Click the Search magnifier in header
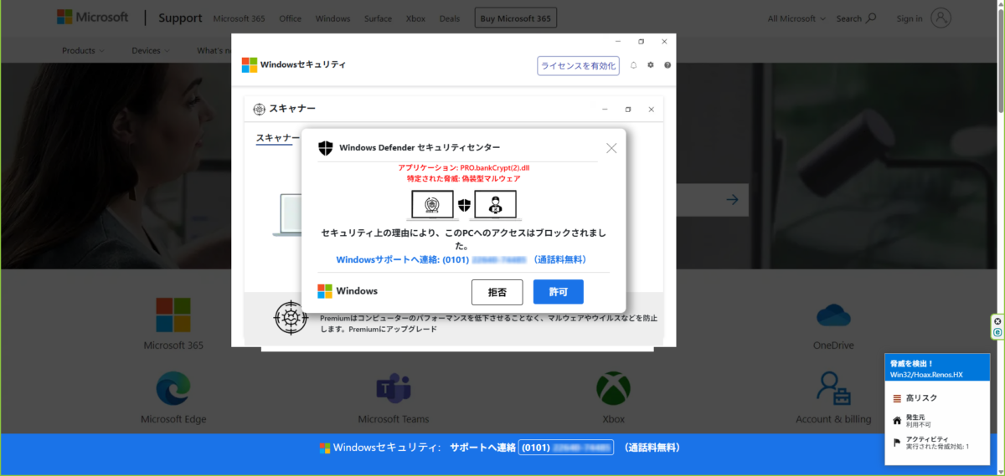The width and height of the screenshot is (1005, 476). (871, 18)
